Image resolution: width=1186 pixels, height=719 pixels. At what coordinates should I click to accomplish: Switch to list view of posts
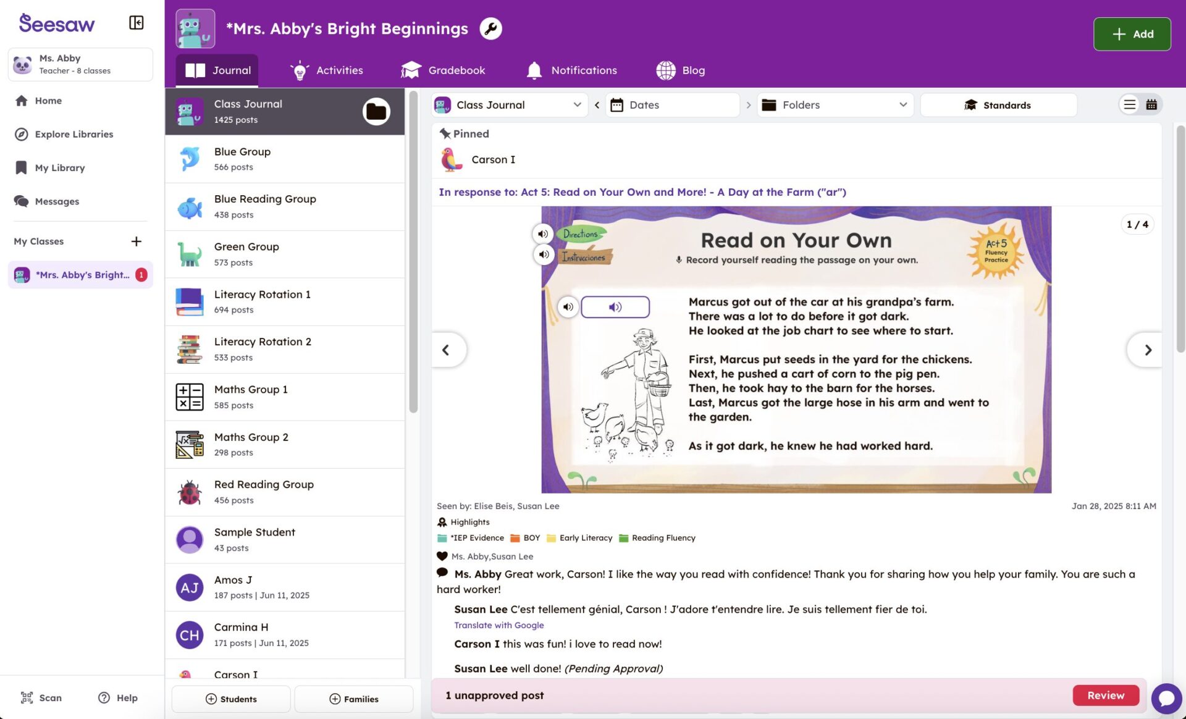(x=1129, y=104)
